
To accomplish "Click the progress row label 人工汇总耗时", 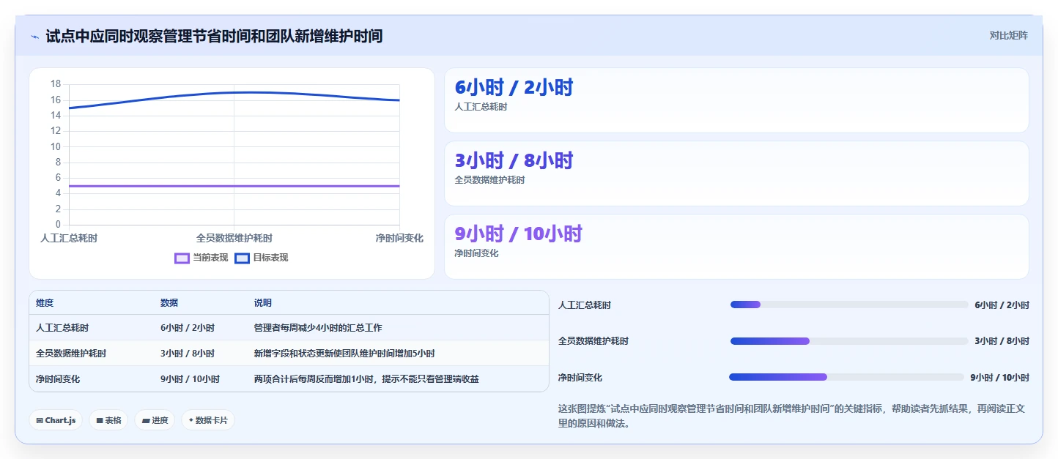I will click(585, 305).
